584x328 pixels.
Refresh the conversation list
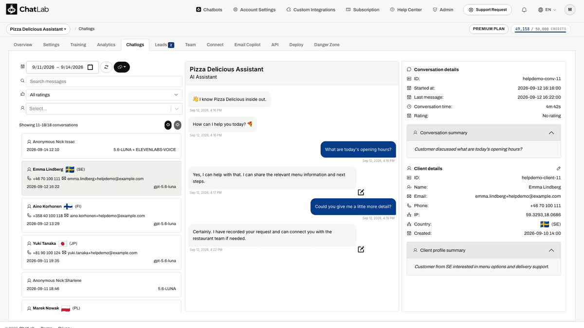point(106,67)
